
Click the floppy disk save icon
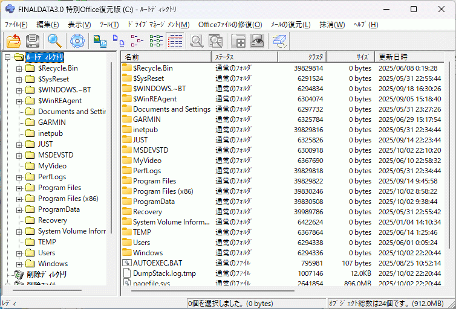click(33, 40)
